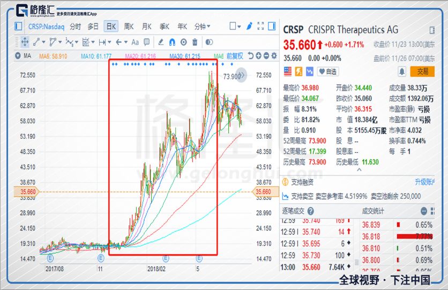This screenshot has height=290, width=448.
Task: Click the tick list scrollbar thumb
Action: point(356,262)
